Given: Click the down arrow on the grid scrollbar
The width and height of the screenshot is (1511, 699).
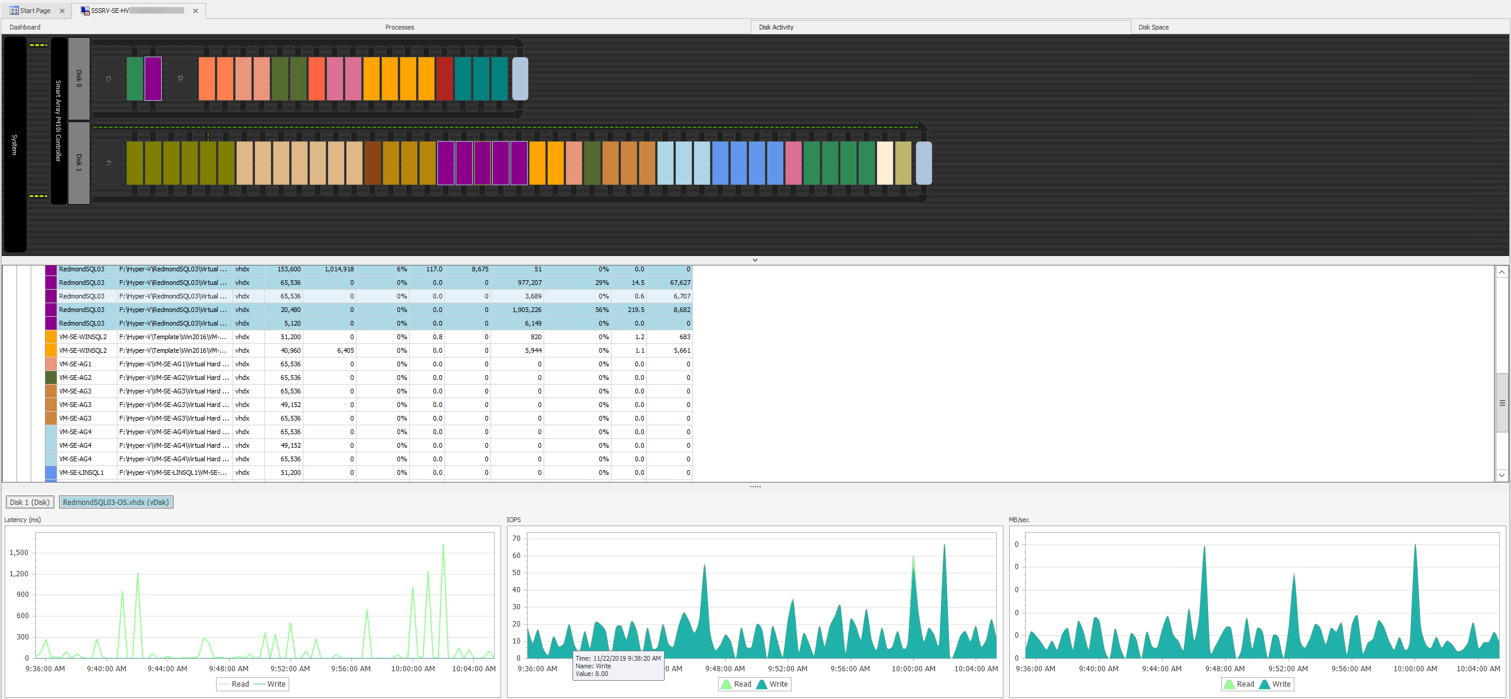Looking at the screenshot, I should 1502,475.
